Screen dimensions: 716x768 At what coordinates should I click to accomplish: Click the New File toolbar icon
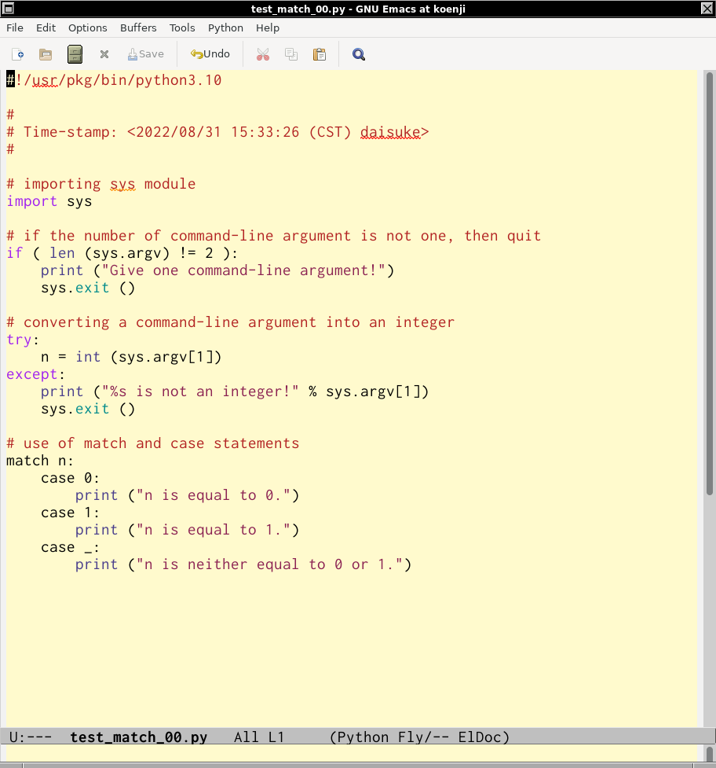[x=18, y=54]
